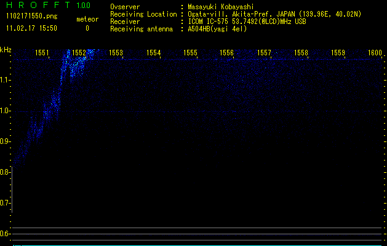Click the 1.1 kHz axis label

(x=5, y=80)
